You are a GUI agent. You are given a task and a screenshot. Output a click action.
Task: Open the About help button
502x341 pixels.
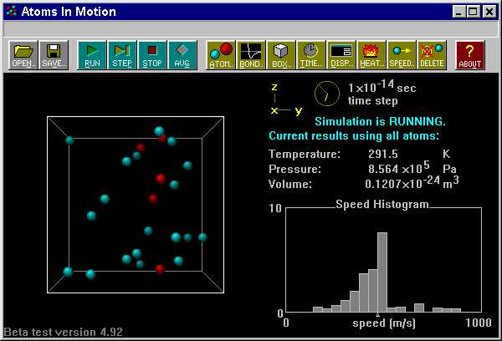pyautogui.click(x=470, y=54)
